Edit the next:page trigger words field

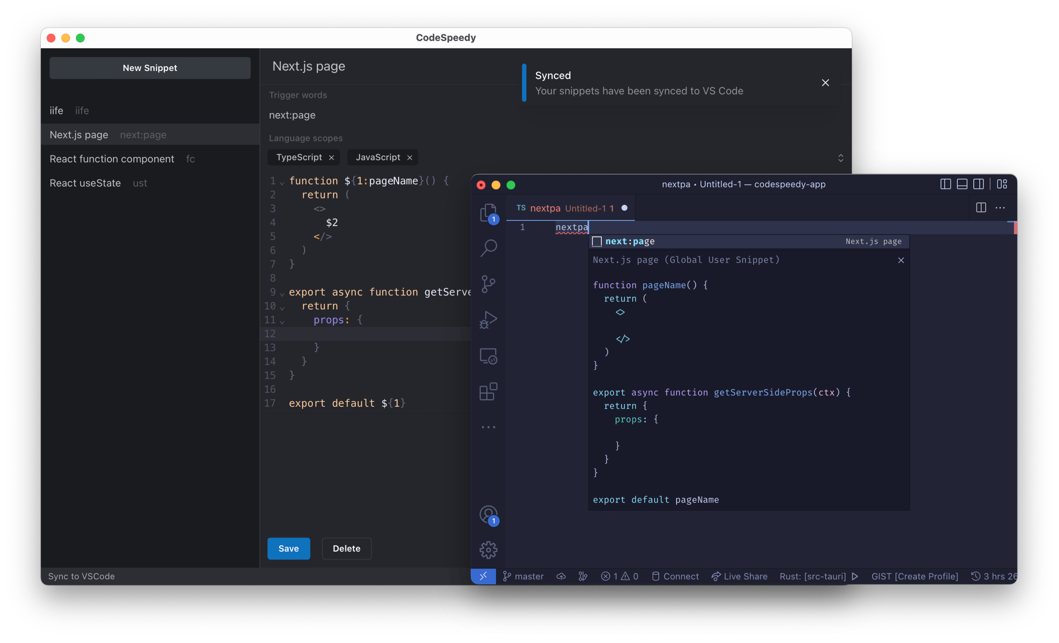click(x=292, y=115)
